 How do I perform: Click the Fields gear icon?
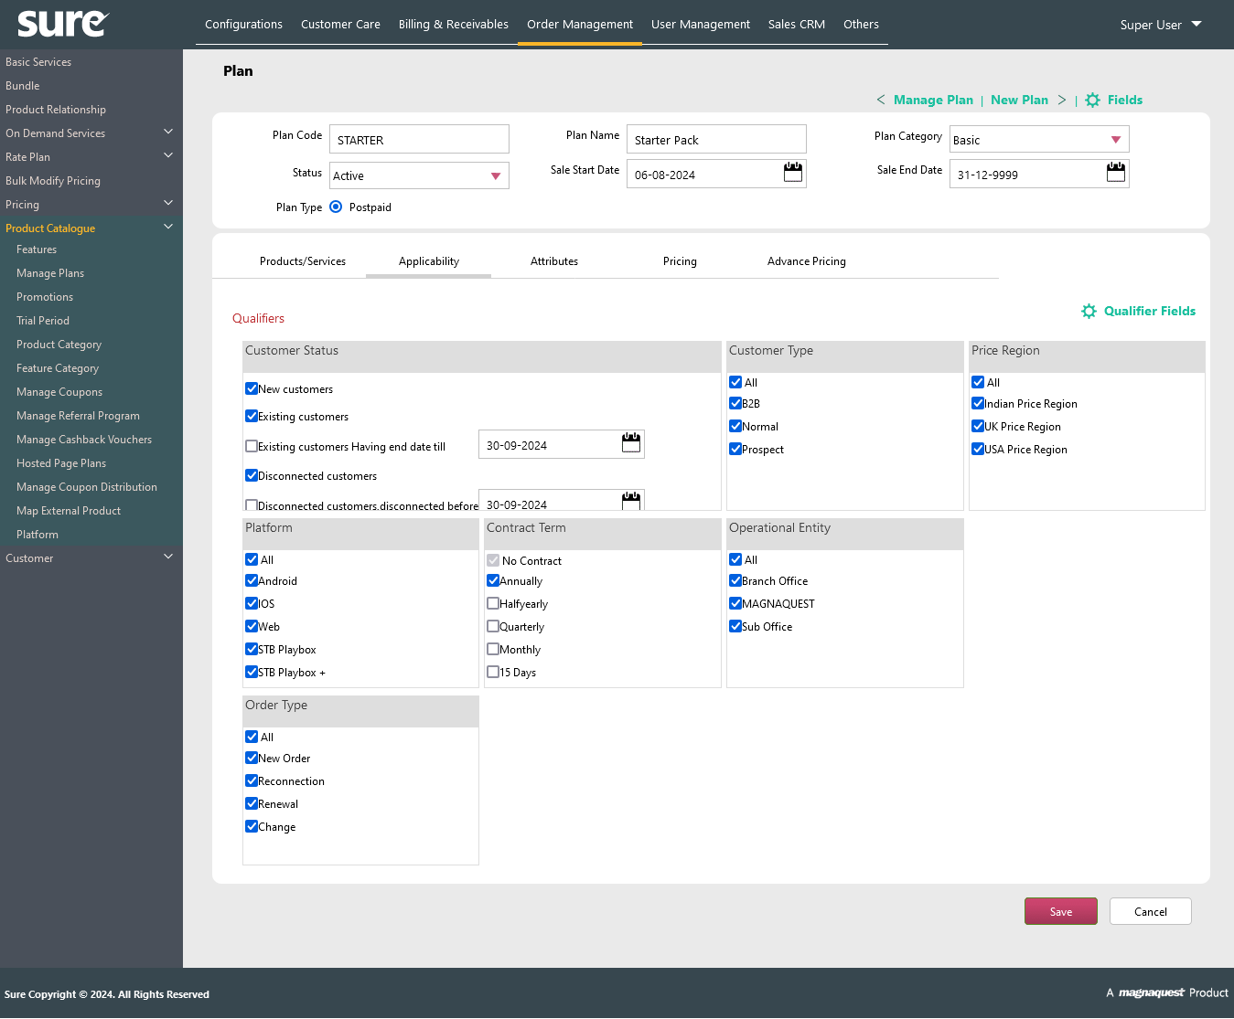tap(1092, 101)
